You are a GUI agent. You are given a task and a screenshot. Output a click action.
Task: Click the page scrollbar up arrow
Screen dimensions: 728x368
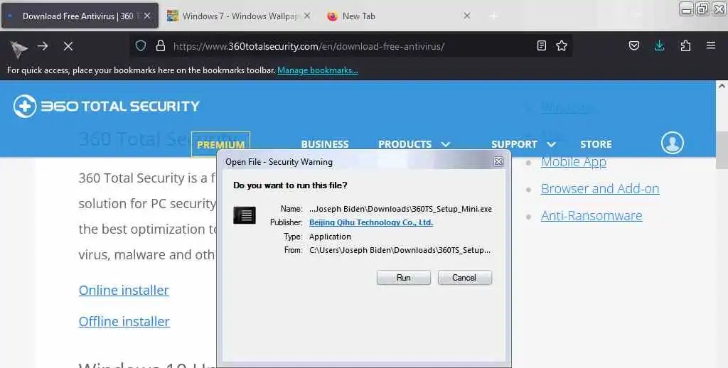[722, 86]
